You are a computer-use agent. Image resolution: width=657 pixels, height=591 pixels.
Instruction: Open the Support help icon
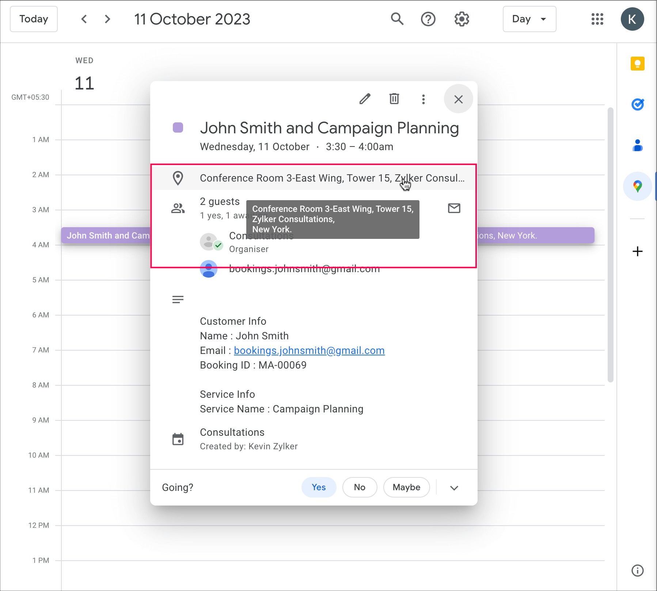(428, 19)
